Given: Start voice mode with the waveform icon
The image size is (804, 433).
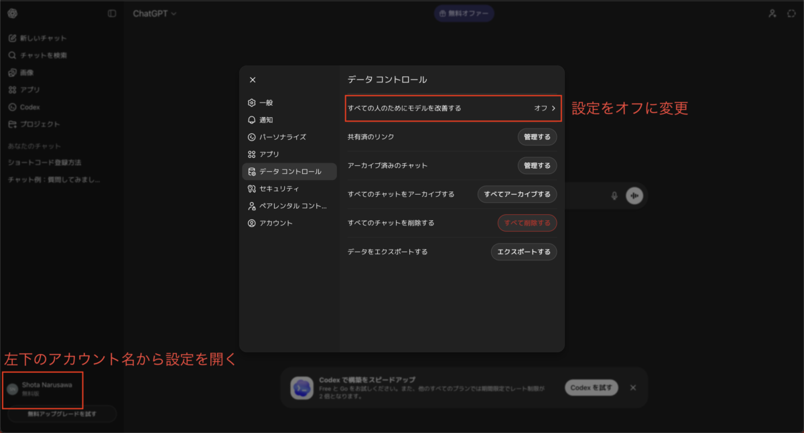Looking at the screenshot, I should coord(634,195).
